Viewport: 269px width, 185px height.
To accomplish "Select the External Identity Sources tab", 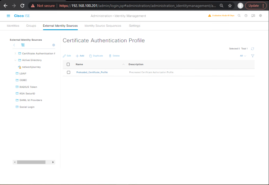I will [x=60, y=26].
